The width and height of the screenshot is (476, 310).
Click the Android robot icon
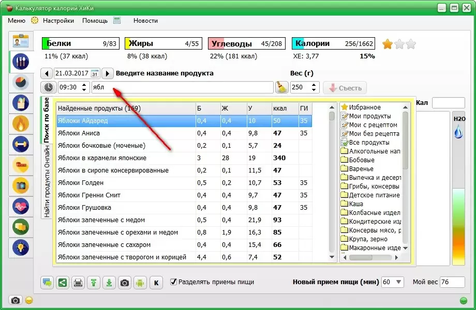point(140,283)
